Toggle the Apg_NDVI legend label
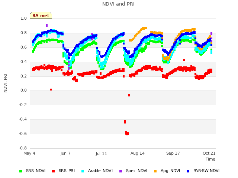 point(170,171)
